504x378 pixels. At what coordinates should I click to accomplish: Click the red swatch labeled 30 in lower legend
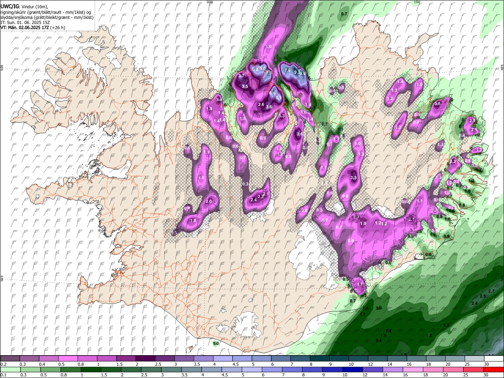493,369
